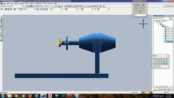Screen dimensions: 174x98
Task: Click the Save diskette icon
Action: click(31, 6)
